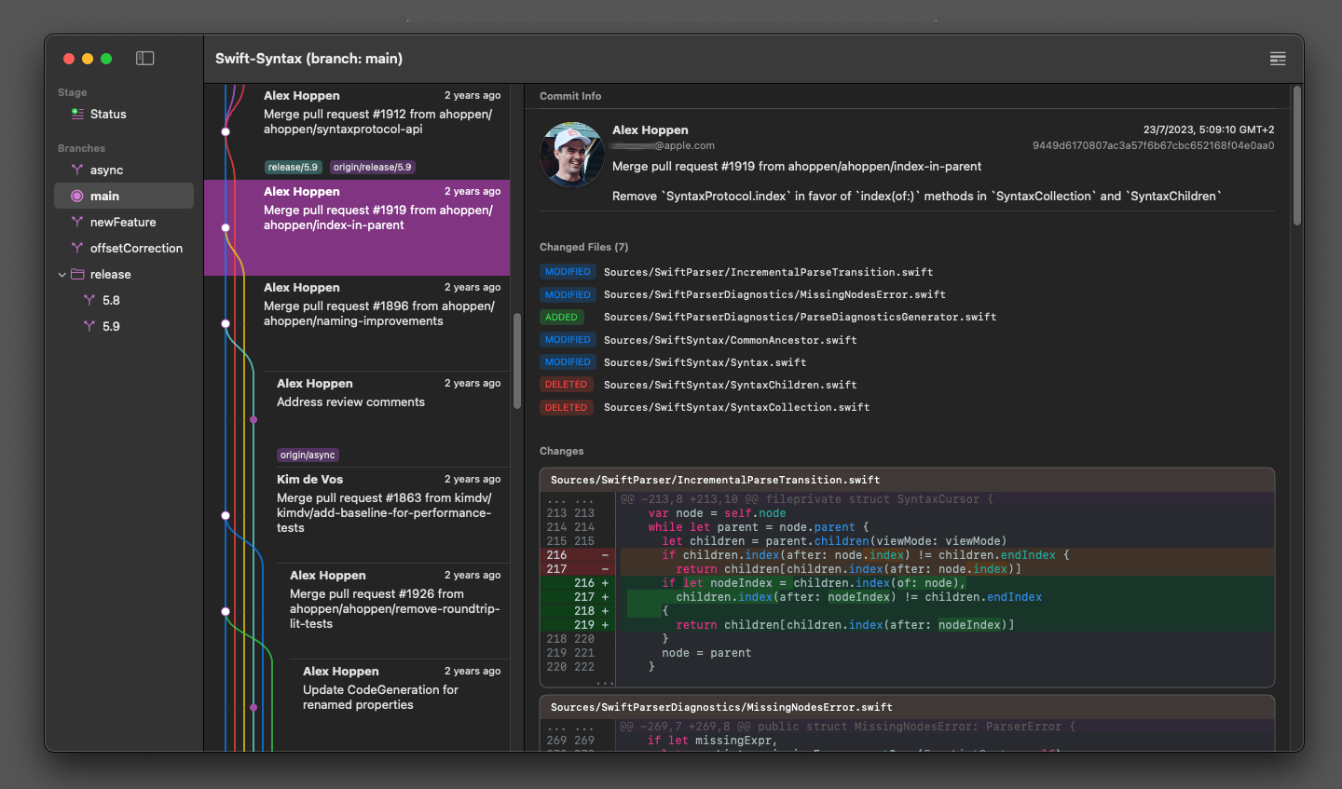
Task: Click the commit graph node for #1919
Action: click(226, 227)
